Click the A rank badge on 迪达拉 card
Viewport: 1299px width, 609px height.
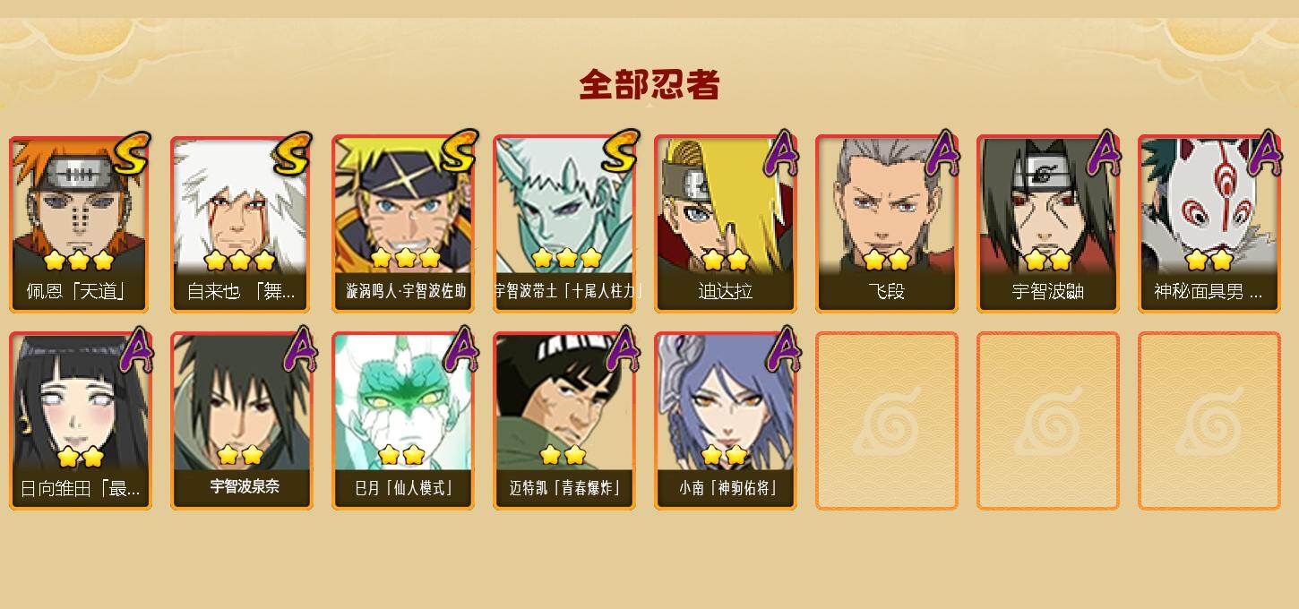pos(780,153)
